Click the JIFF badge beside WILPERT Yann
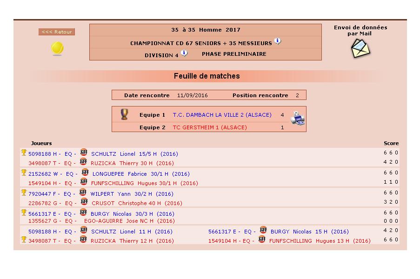 83,192
